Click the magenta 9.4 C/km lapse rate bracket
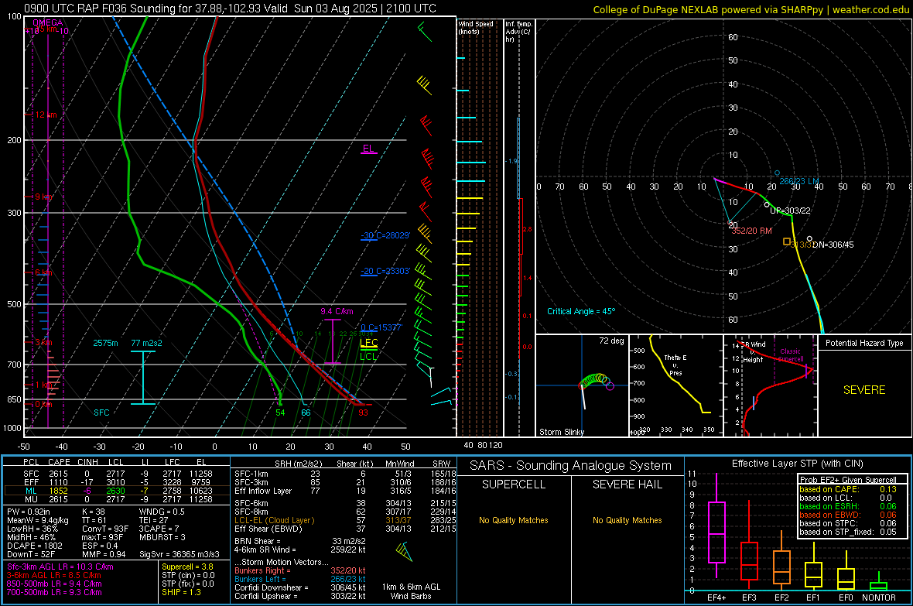Image resolution: width=913 pixels, height=606 pixels. point(332,341)
